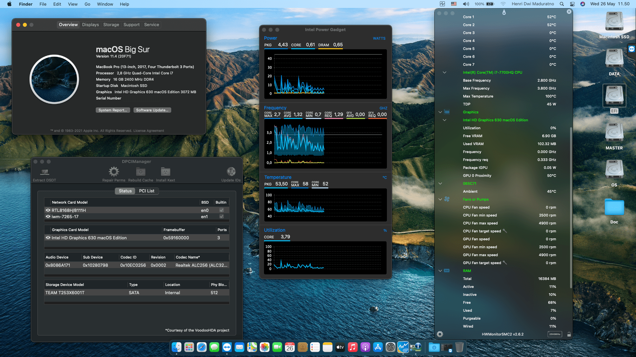
Task: Select the EFI drive on desktop
Action: (x=614, y=95)
